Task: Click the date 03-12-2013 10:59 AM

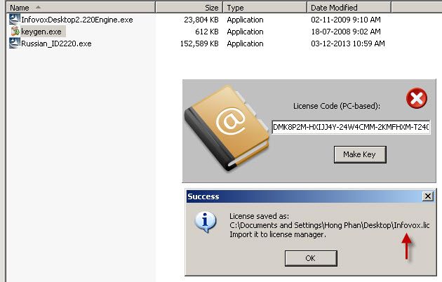Action: pyautogui.click(x=348, y=43)
